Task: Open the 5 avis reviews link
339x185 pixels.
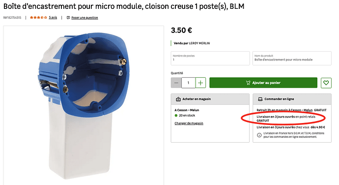Action: click(x=53, y=18)
